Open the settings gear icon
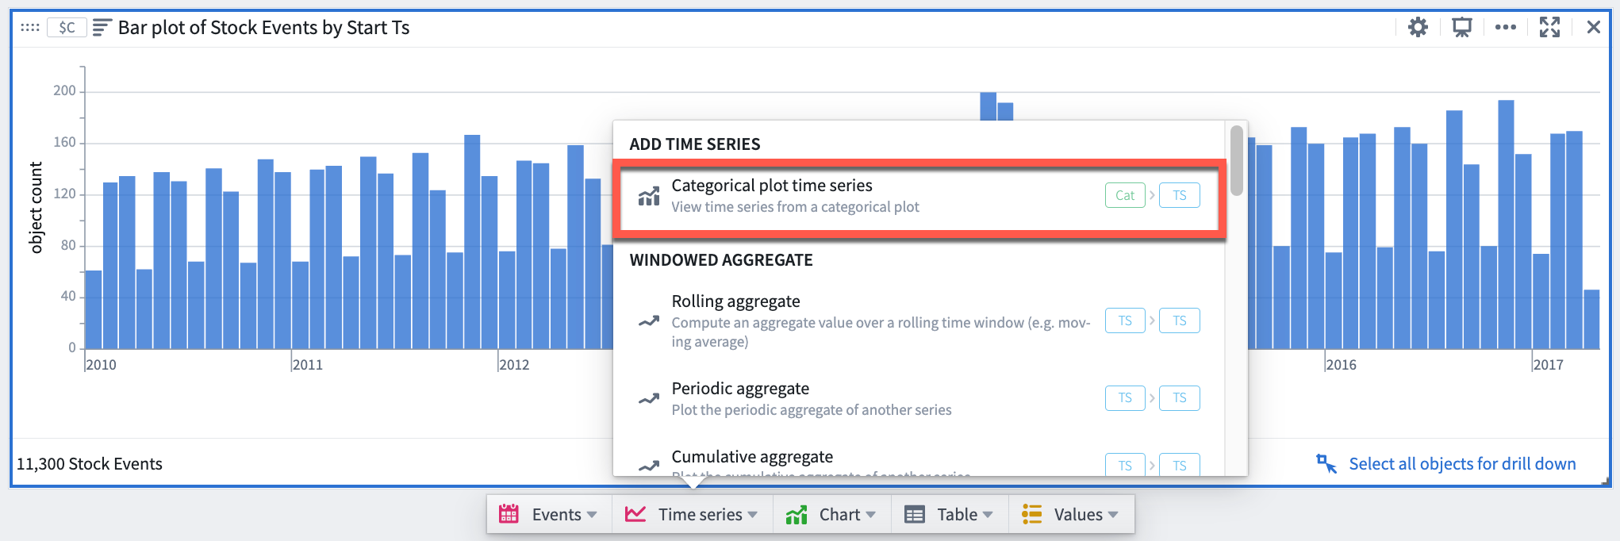1620x541 pixels. point(1418,28)
